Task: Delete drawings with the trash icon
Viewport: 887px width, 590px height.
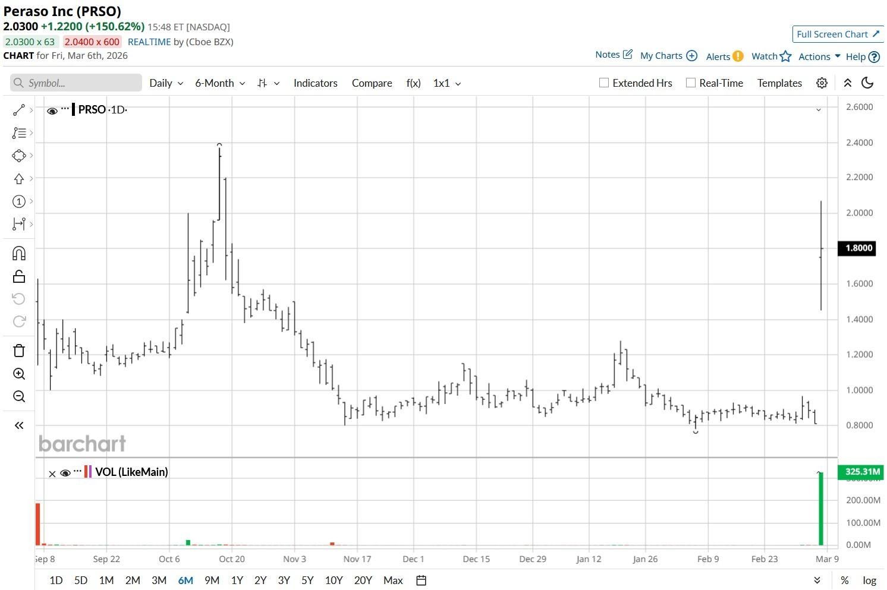Action: click(x=19, y=351)
